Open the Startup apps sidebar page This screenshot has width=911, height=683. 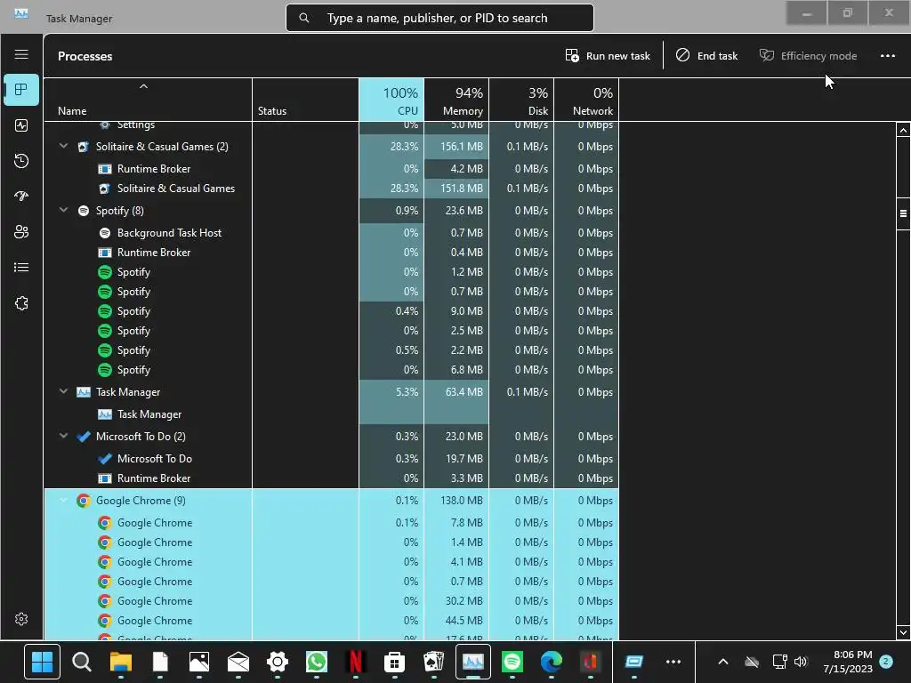pyautogui.click(x=21, y=197)
